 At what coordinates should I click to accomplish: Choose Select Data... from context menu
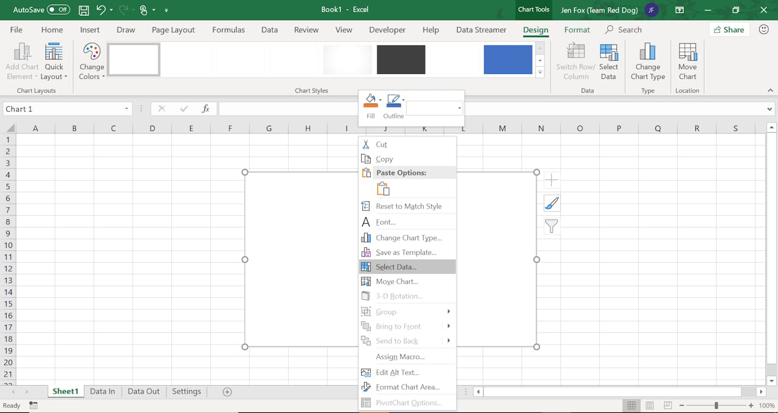point(396,267)
